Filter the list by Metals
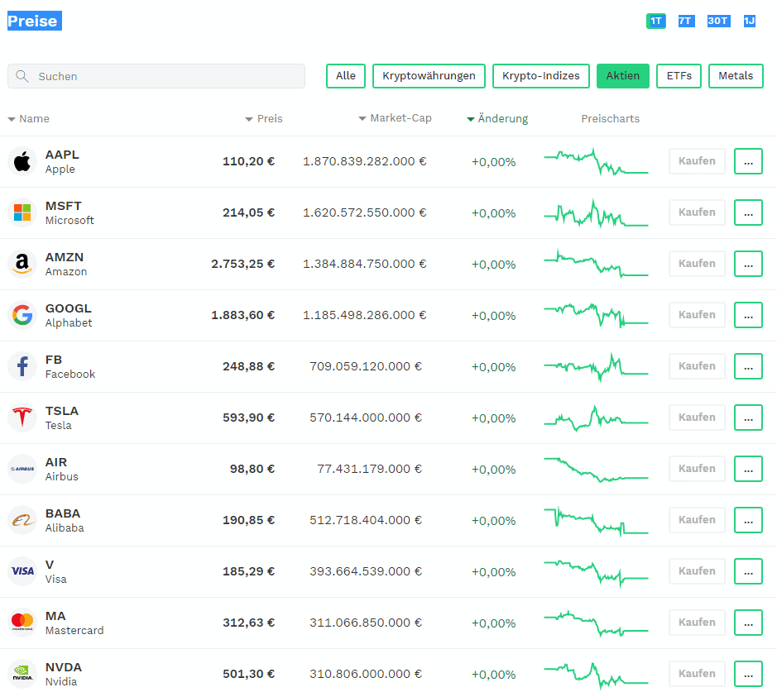The image size is (777, 692). [x=736, y=76]
